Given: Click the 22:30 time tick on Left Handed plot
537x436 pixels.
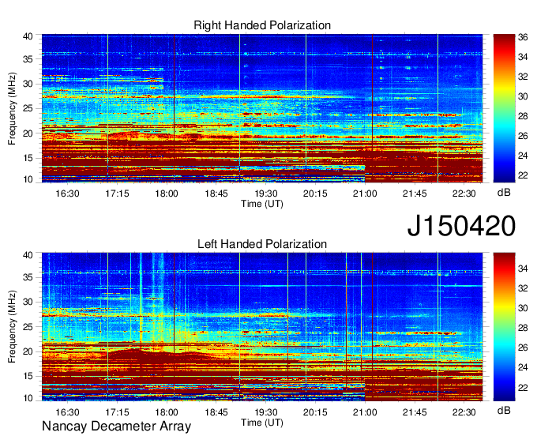Looking at the screenshot, I should point(464,412).
